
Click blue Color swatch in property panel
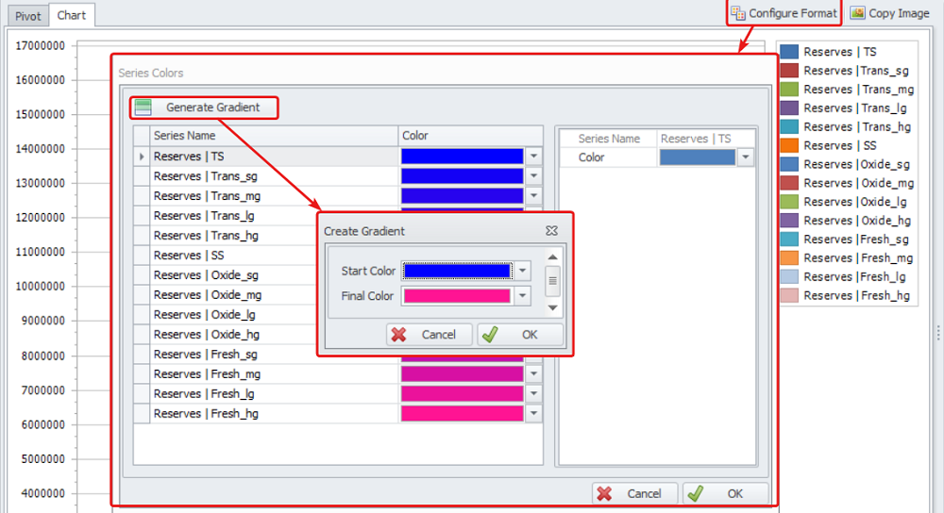698,157
